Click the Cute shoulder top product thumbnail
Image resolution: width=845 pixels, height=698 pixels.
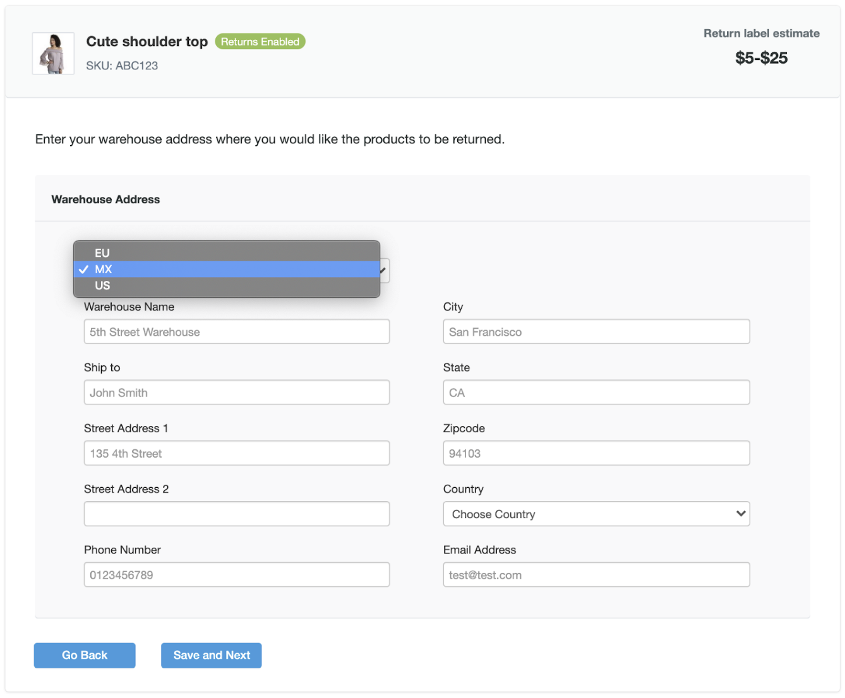[x=54, y=54]
